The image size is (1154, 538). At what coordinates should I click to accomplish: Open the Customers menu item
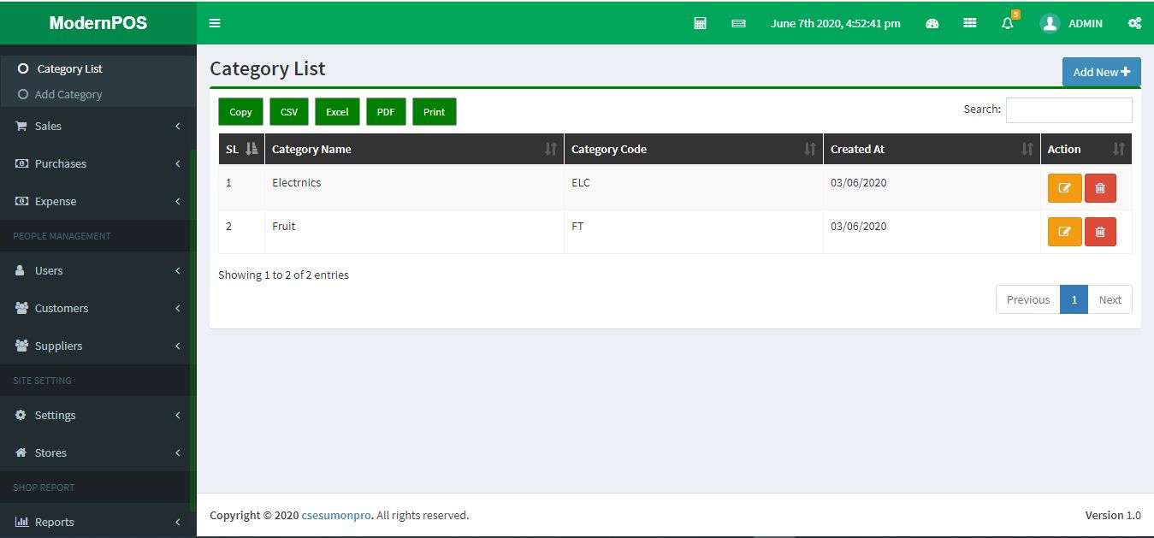point(95,308)
